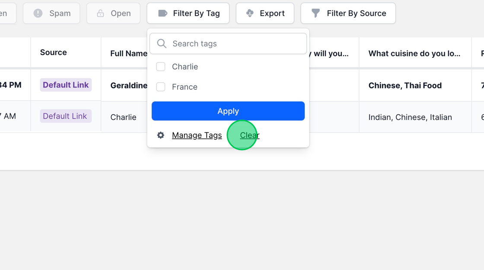This screenshot has height=270, width=484.
Task: Enable the Charlie tag checkbox
Action: (x=161, y=66)
